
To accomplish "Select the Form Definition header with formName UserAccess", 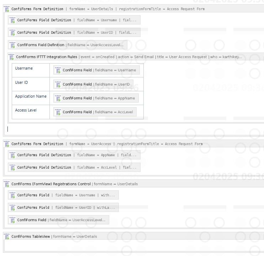I will [x=133, y=144].
